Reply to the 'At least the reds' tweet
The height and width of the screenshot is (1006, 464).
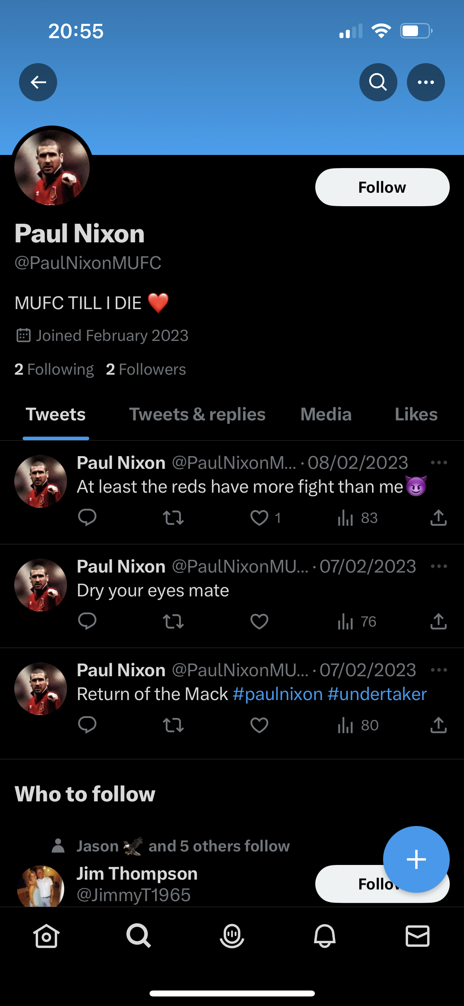[x=87, y=518]
